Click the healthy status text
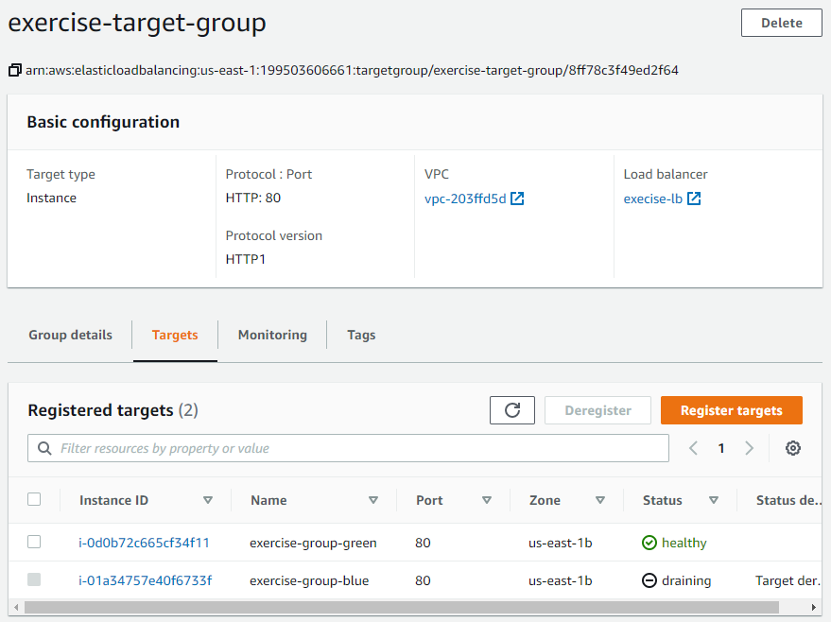This screenshot has width=831, height=622. 684,543
